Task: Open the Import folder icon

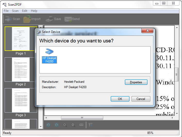Action: tap(27, 19)
